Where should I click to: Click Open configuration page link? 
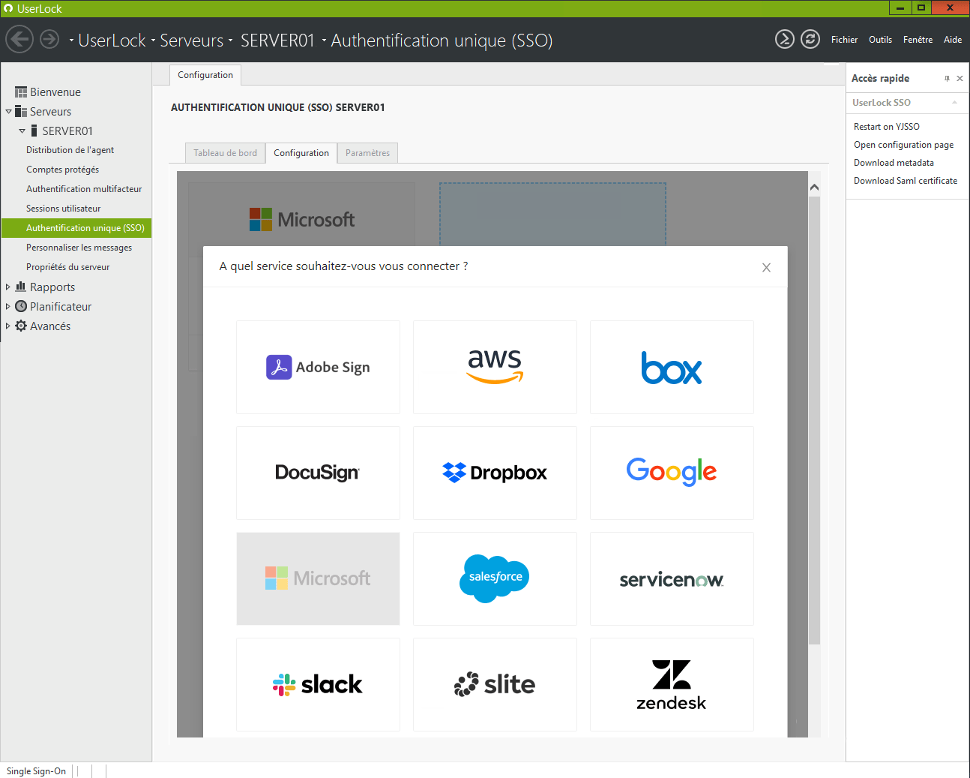coord(903,145)
